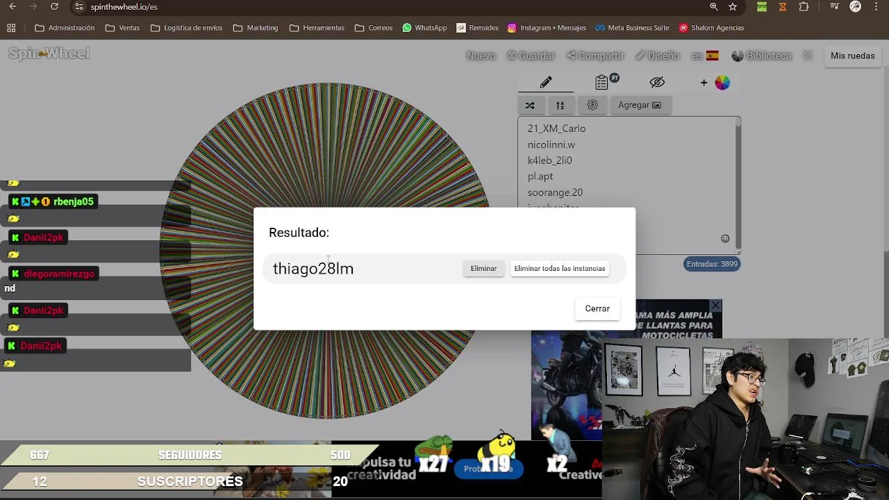Open the Mis ruedas button
889x500 pixels.
852,56
